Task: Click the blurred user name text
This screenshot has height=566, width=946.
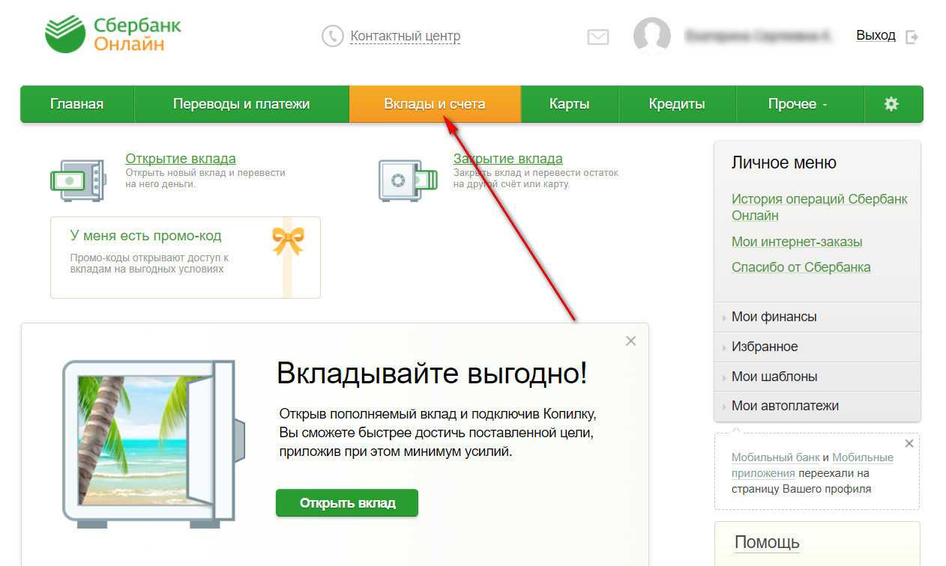Action: (759, 35)
